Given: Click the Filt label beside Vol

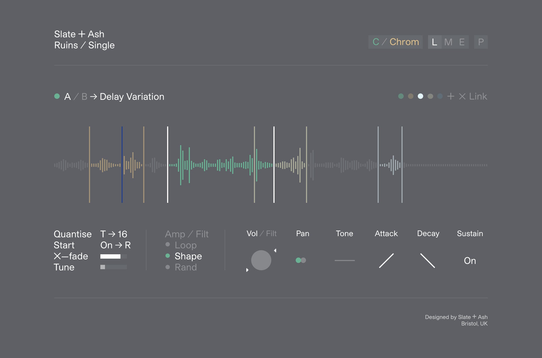Looking at the screenshot, I should [271, 233].
